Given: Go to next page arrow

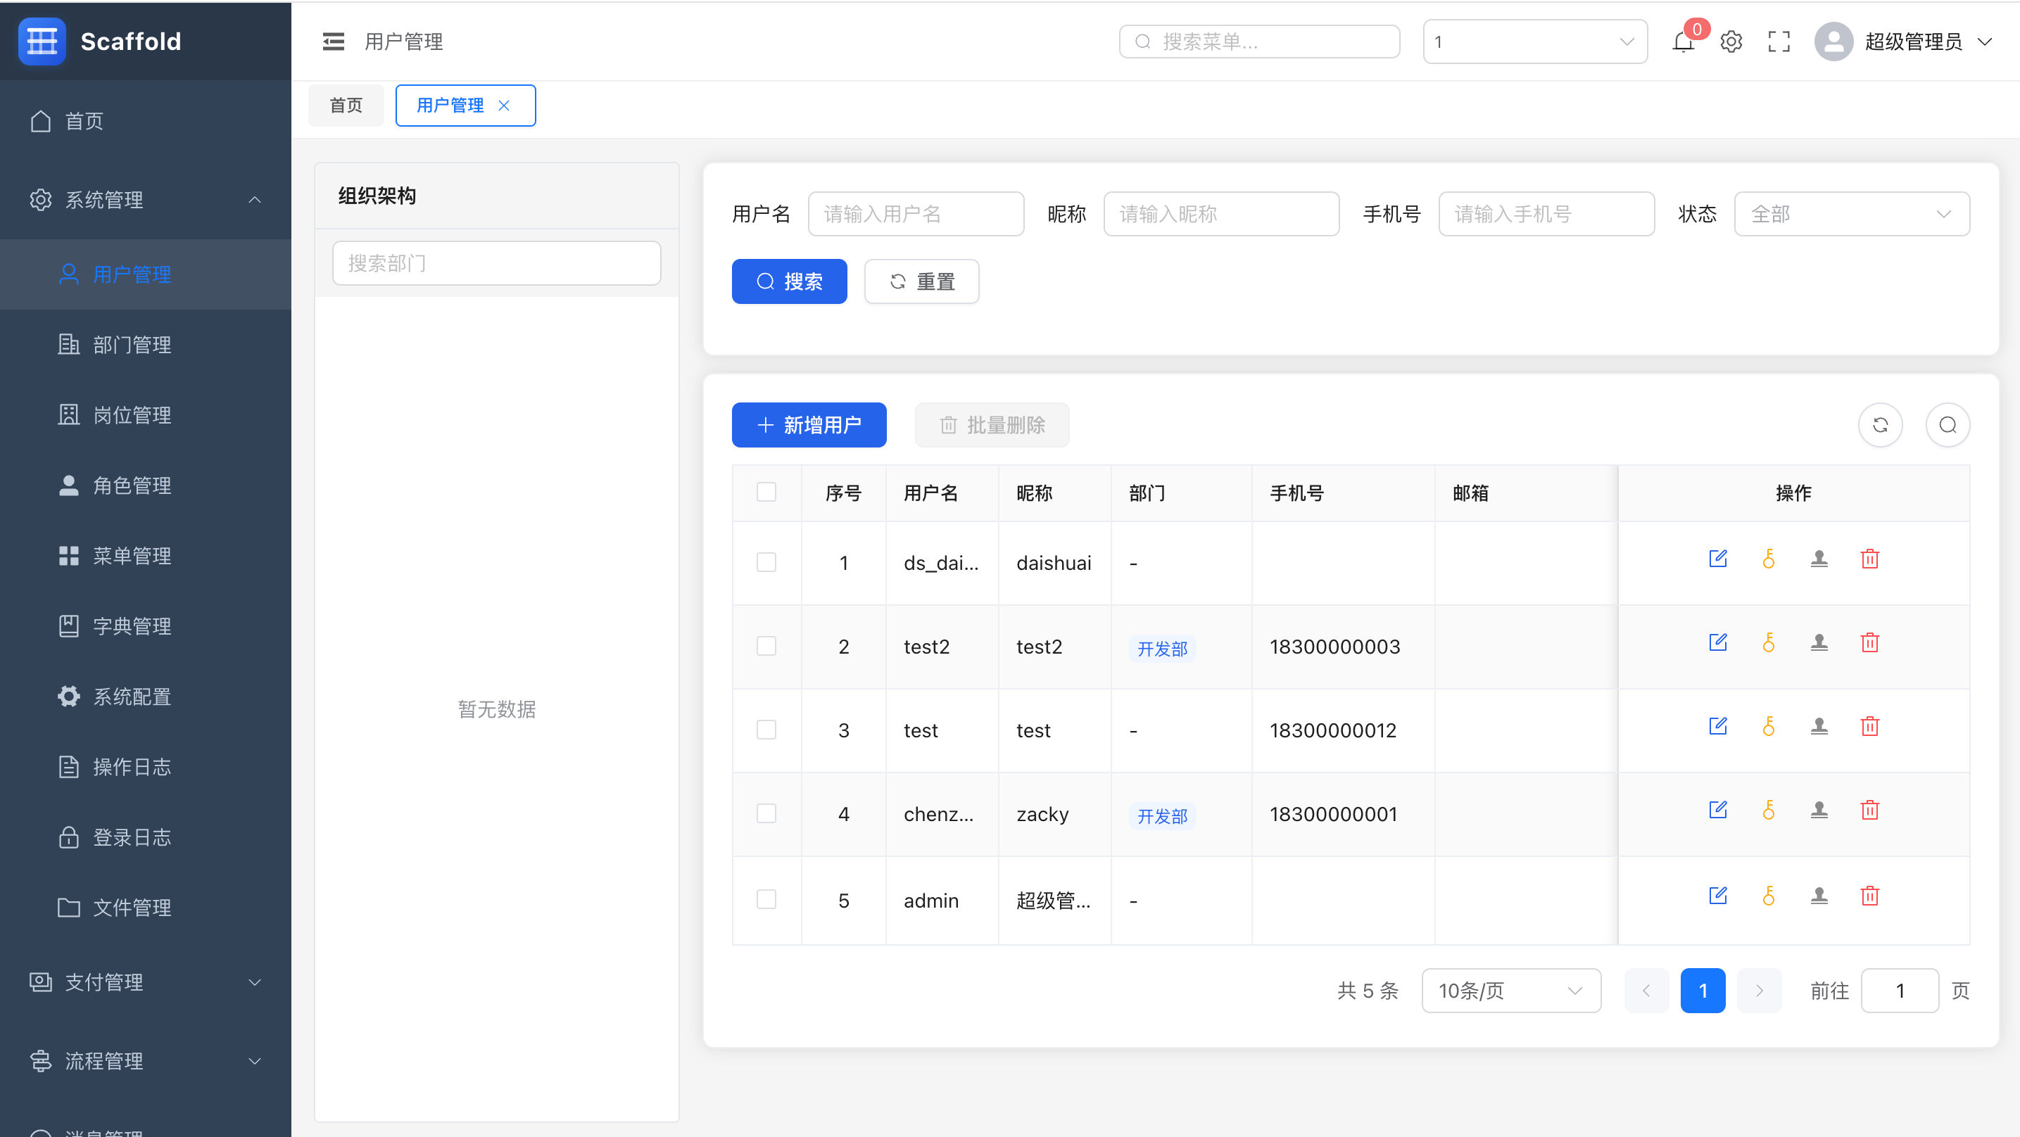Looking at the screenshot, I should 1759,991.
